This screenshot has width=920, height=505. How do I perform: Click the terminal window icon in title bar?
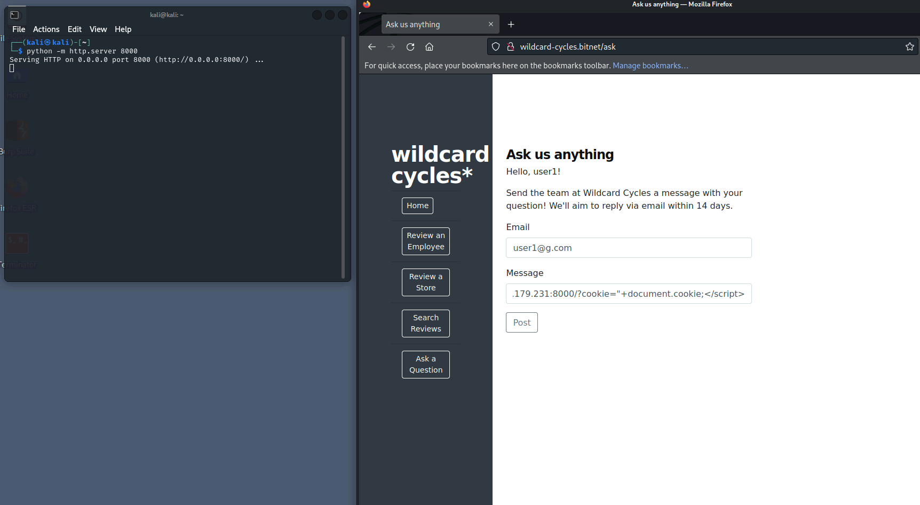pos(14,15)
